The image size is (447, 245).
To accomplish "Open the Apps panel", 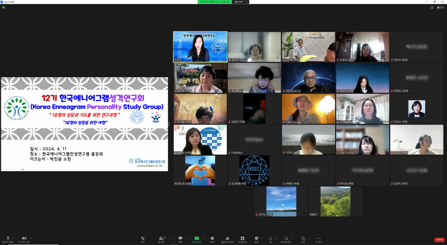I will point(270,239).
